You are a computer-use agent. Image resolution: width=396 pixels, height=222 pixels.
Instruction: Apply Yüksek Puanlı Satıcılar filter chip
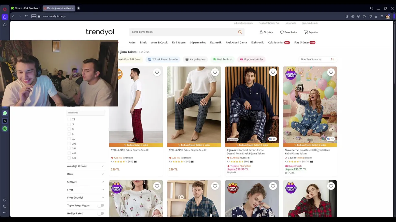[163, 59]
